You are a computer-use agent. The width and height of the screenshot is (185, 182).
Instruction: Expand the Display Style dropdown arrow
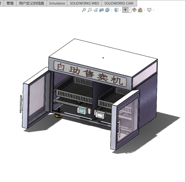tap(121, 10)
